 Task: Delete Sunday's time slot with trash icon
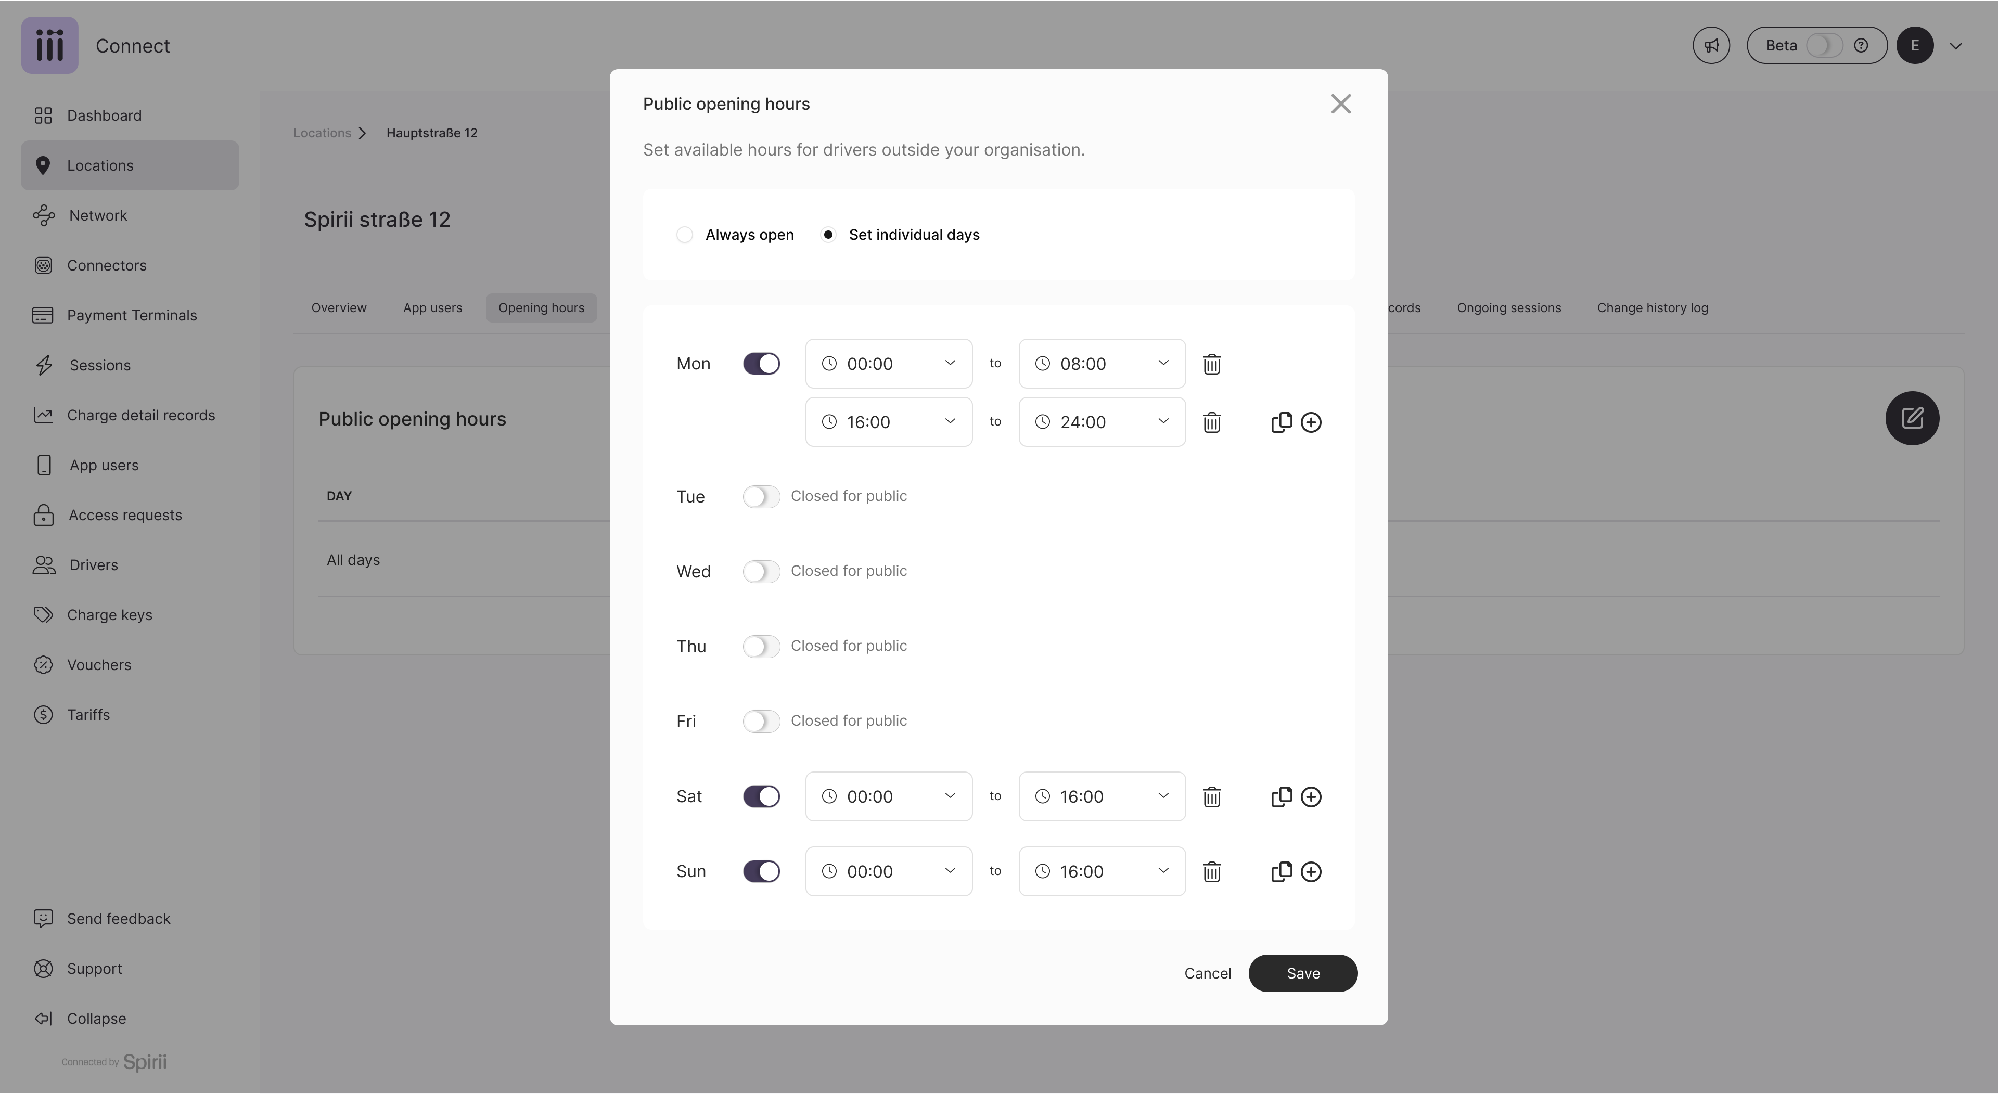(x=1211, y=871)
